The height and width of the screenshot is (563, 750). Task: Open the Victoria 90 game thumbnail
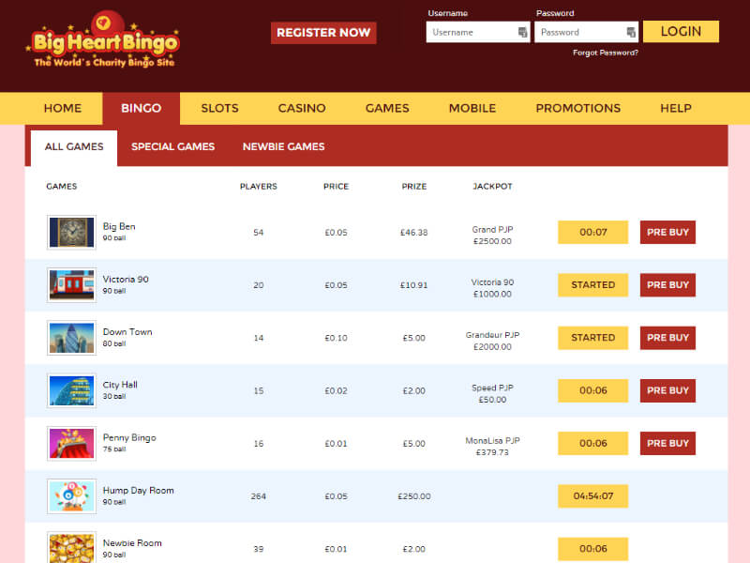click(x=72, y=285)
